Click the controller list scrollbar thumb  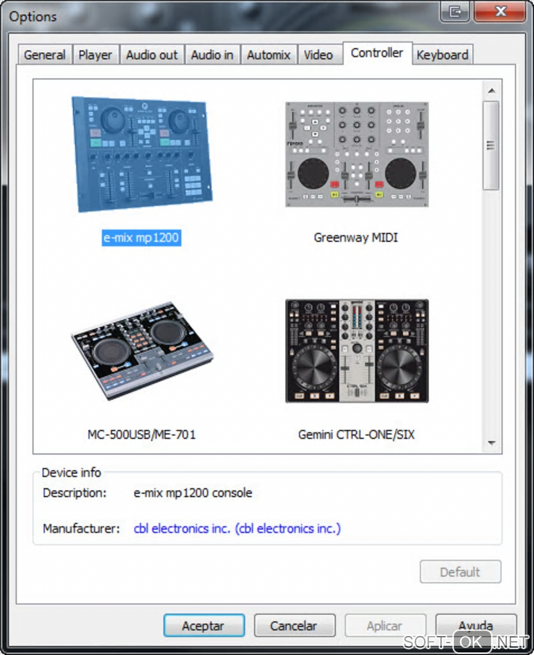tap(491, 146)
